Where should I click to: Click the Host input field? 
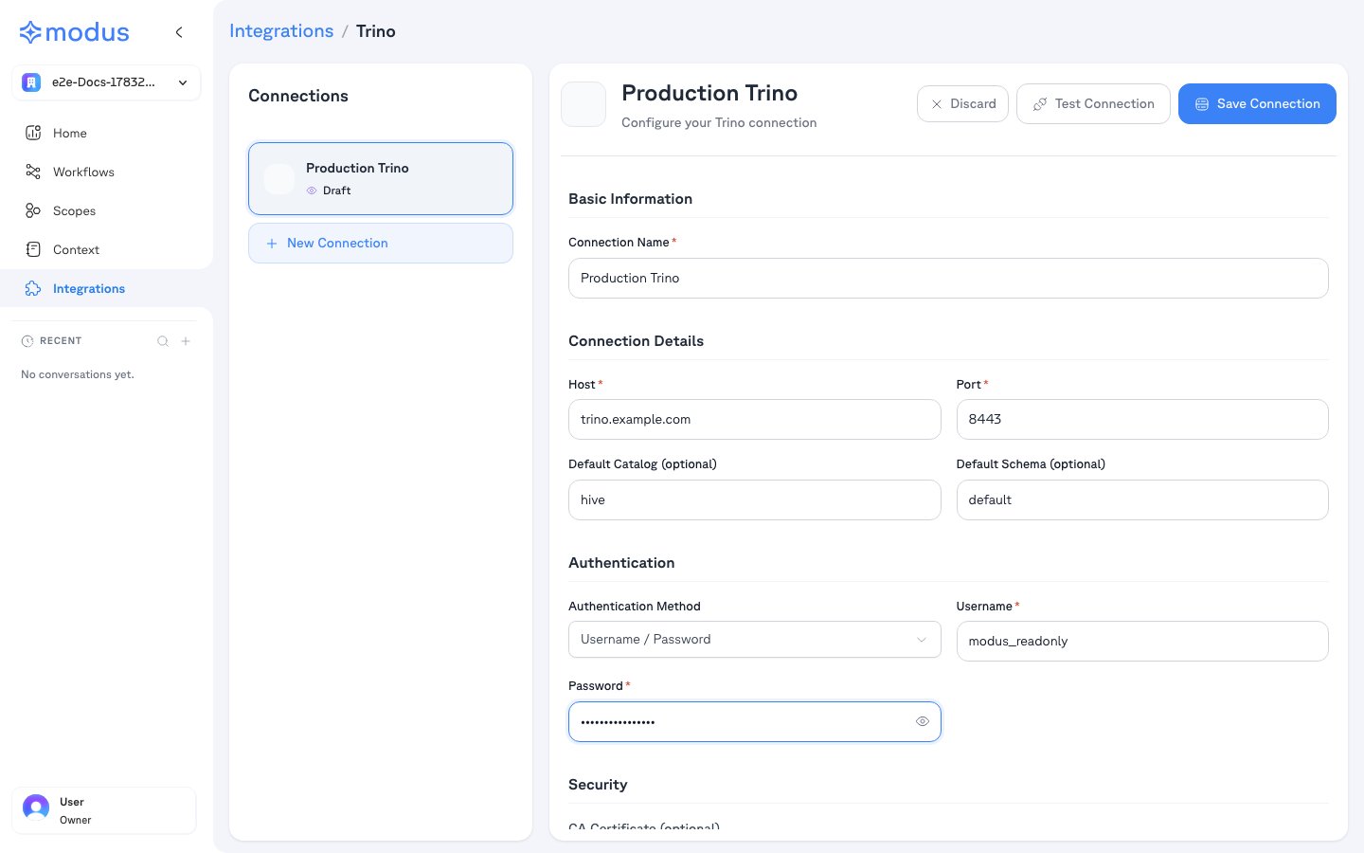tap(755, 419)
